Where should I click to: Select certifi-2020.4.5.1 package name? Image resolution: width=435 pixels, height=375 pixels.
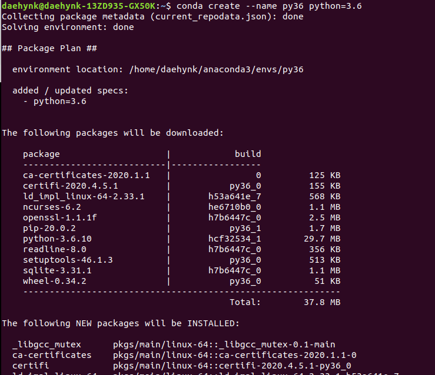[71, 186]
